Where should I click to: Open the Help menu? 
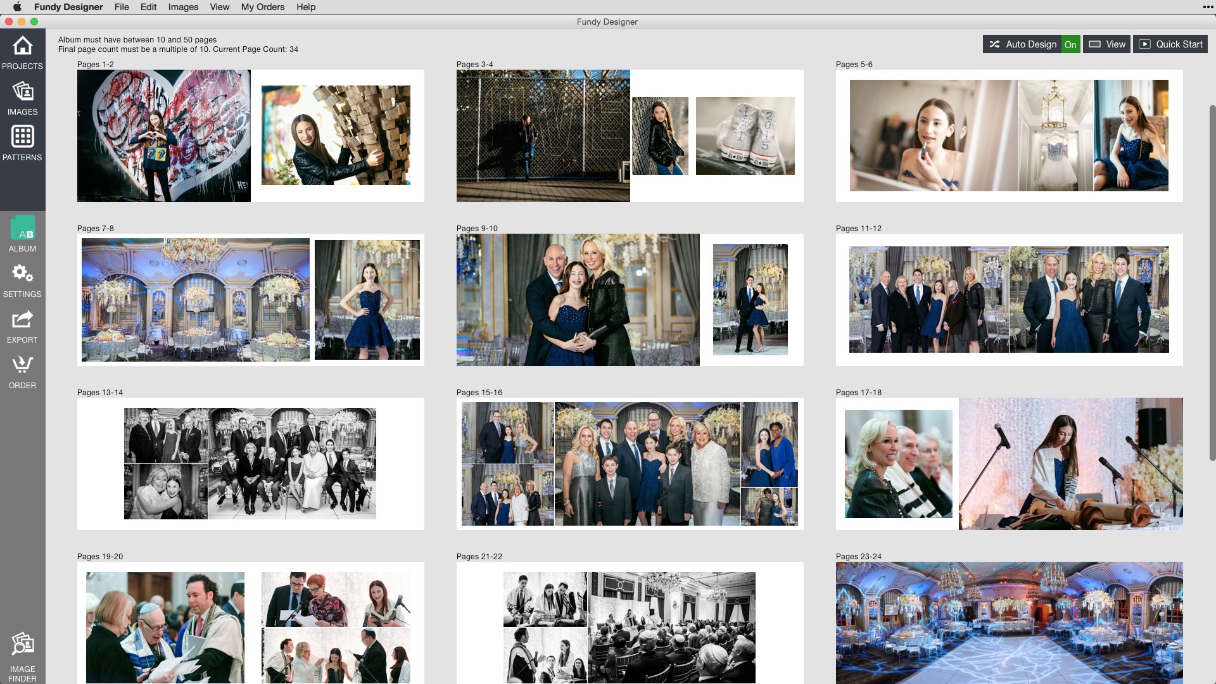point(306,7)
